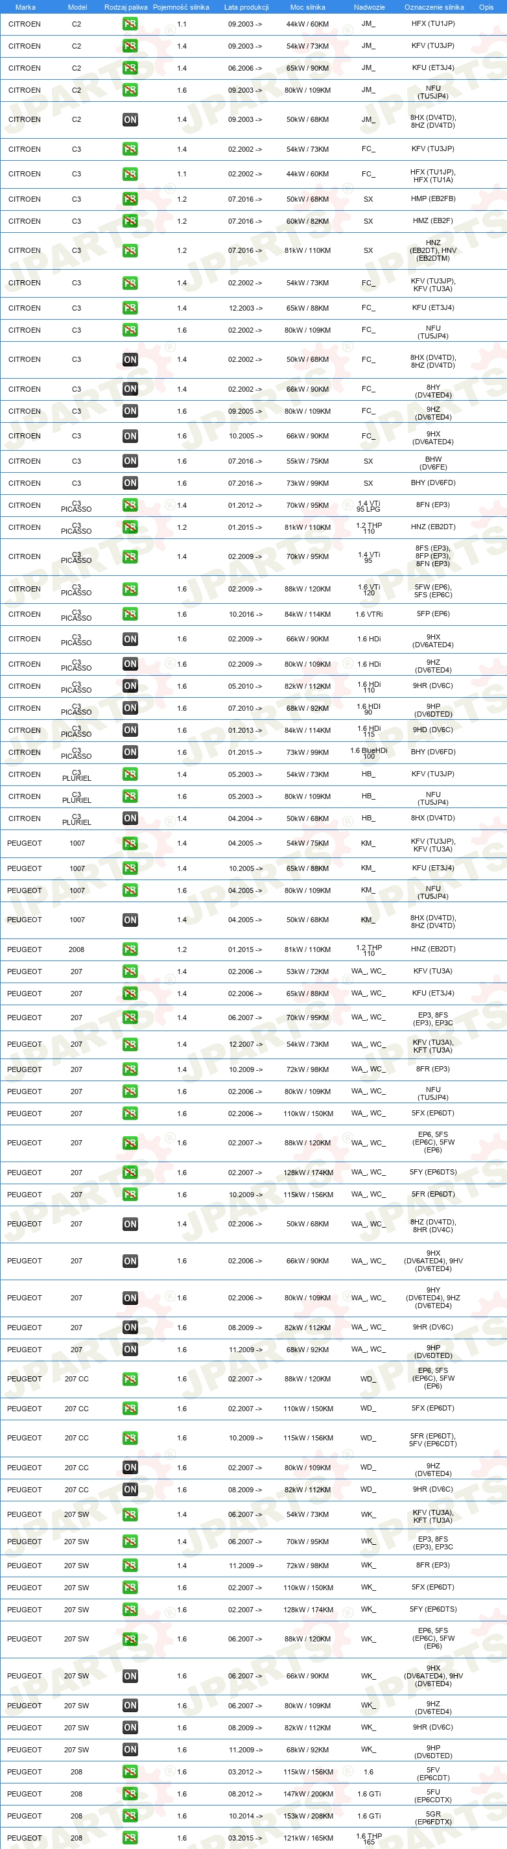507x1849 pixels.
Task: Click the 01.2013 -> production date cell
Action: coord(245,730)
